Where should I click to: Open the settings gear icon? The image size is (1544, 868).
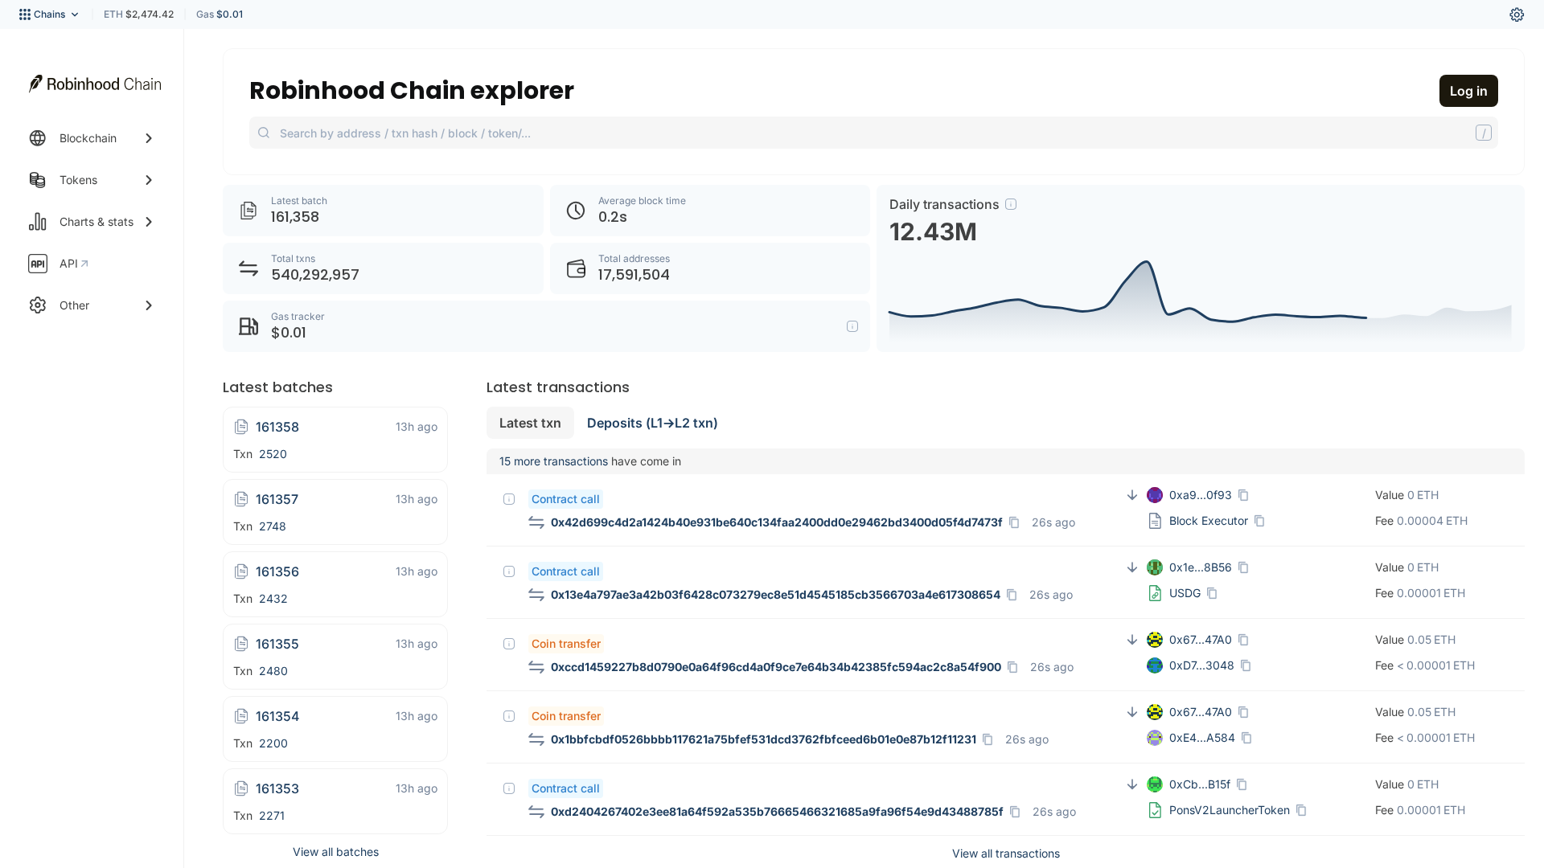(x=1517, y=14)
